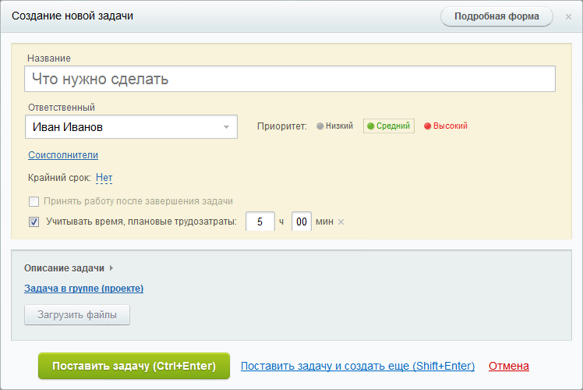Enable accept work after task completion checkbox
This screenshot has width=583, height=390.
coord(34,201)
